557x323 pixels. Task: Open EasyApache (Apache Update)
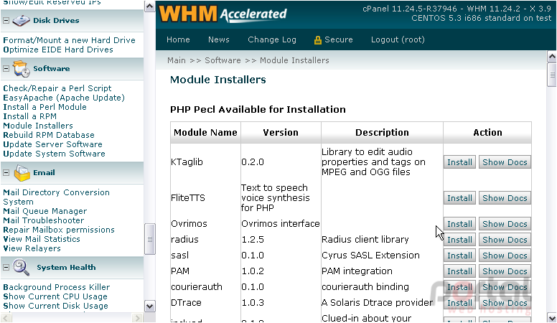click(64, 98)
